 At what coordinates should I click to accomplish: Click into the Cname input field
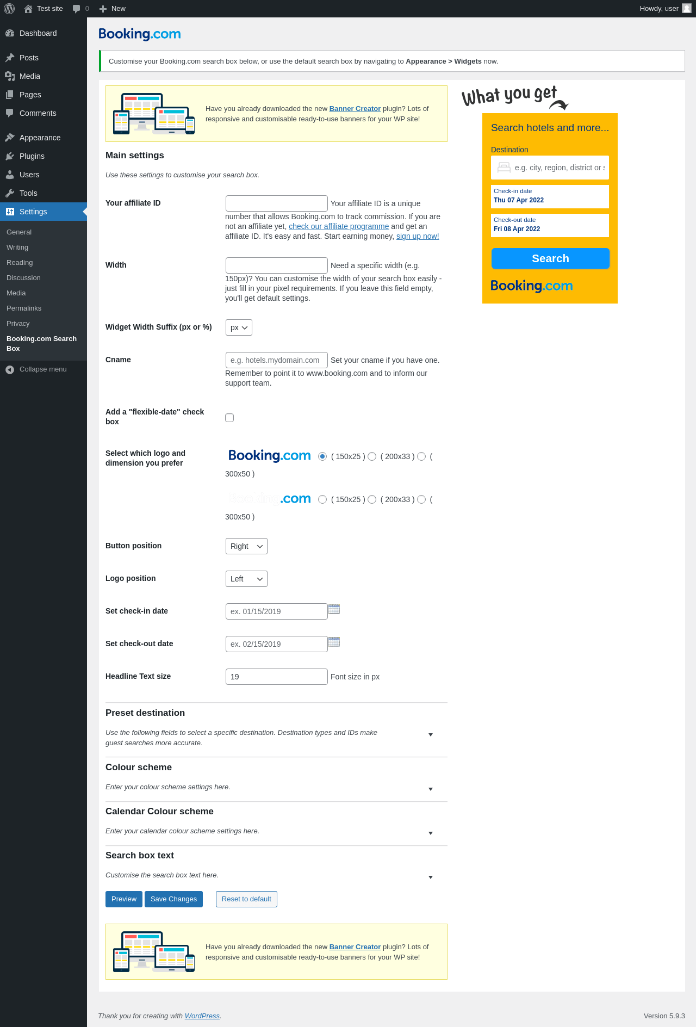tap(277, 360)
